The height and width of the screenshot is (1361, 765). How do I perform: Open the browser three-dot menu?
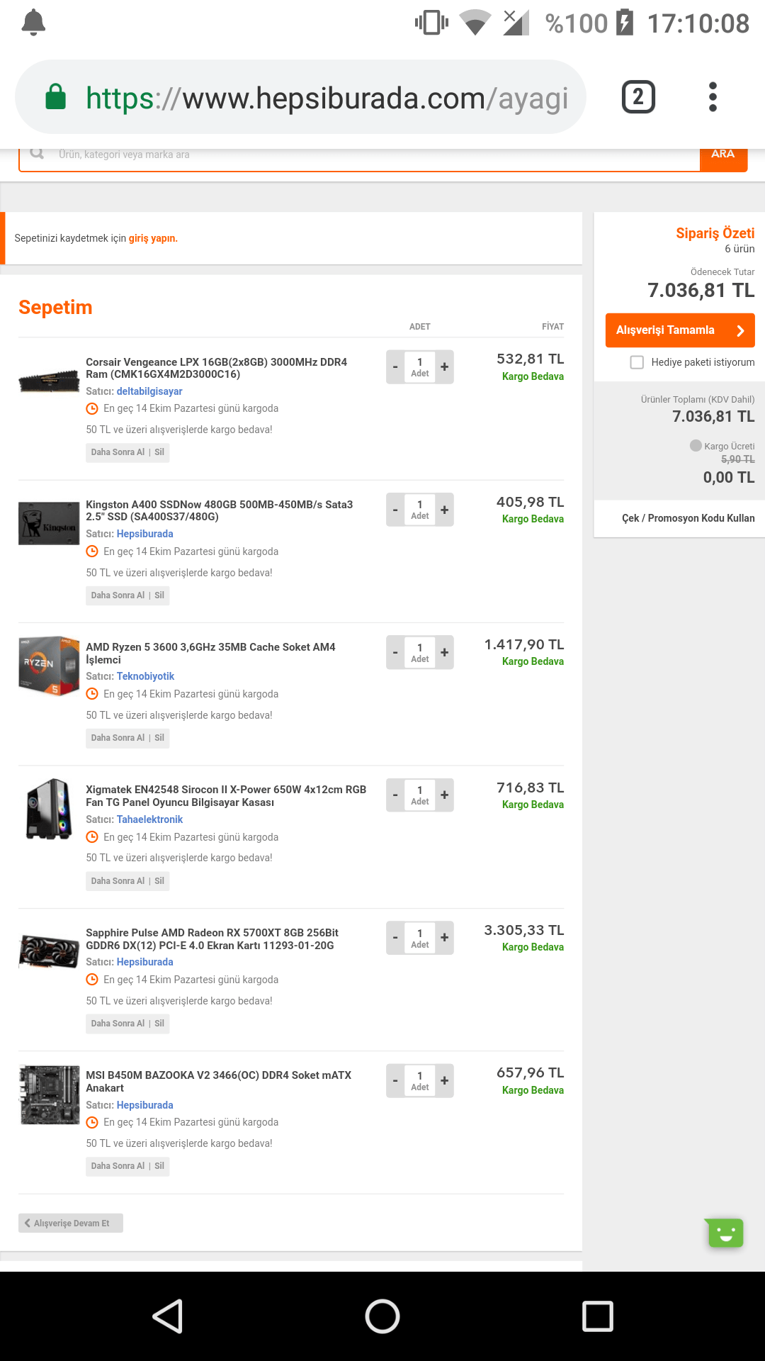[x=713, y=97]
